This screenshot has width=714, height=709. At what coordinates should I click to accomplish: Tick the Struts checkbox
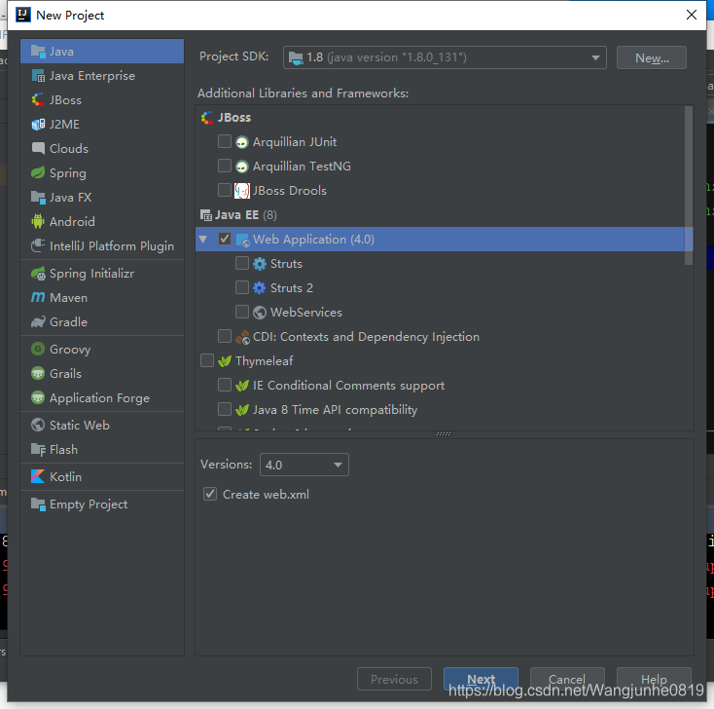tap(242, 263)
